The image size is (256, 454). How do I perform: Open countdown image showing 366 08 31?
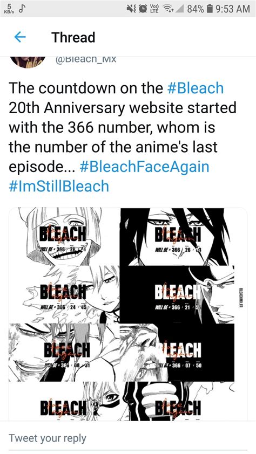point(64,353)
